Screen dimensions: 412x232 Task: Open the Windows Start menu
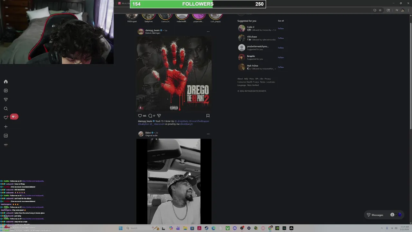point(120,228)
